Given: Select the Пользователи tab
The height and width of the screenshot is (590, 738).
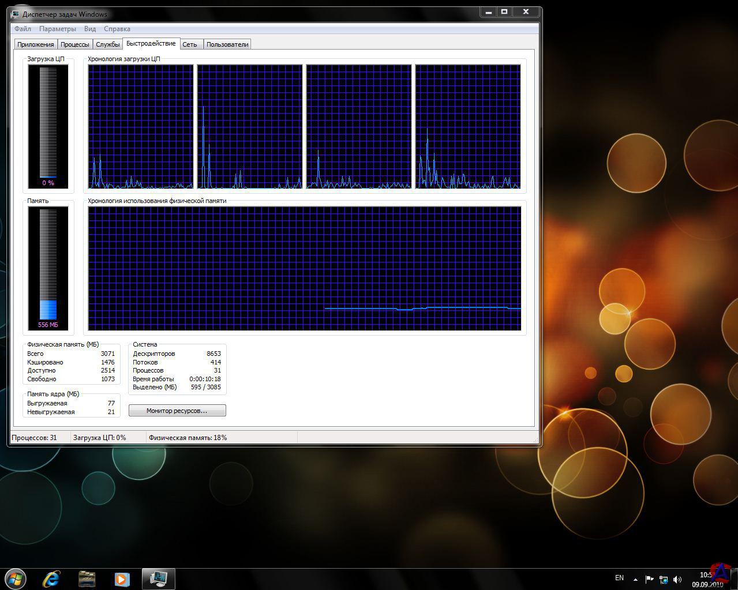Looking at the screenshot, I should coord(227,44).
